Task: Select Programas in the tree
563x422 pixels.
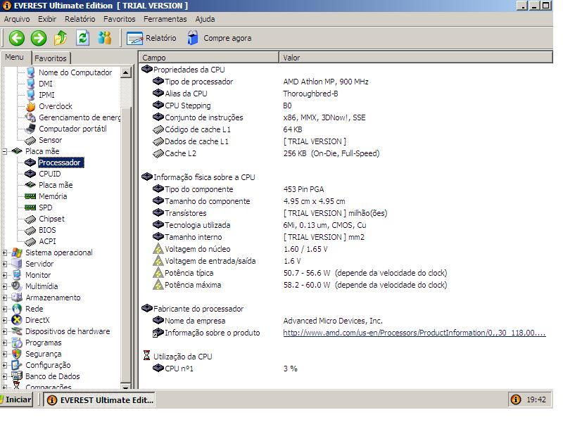Action: tap(44, 343)
